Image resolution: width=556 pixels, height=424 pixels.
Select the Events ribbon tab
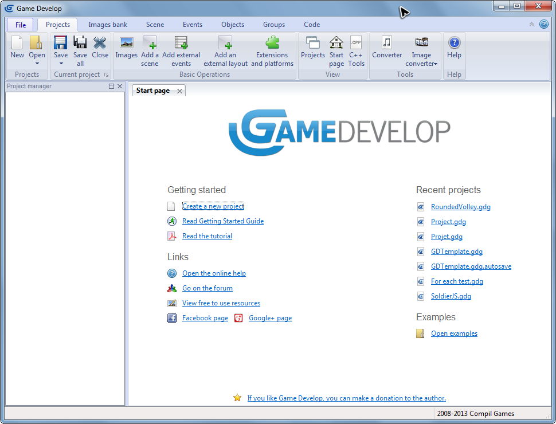192,25
